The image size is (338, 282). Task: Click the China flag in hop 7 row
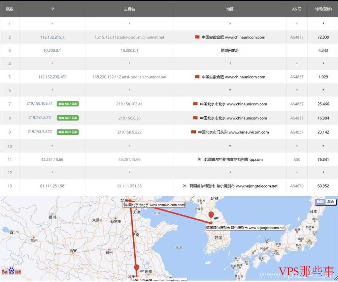coord(195,104)
